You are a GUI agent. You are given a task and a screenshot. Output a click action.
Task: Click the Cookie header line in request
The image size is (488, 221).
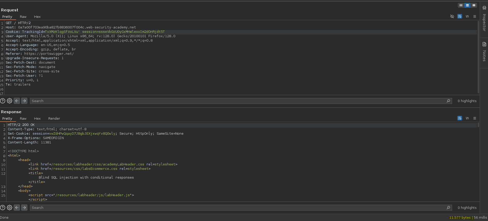(85, 32)
